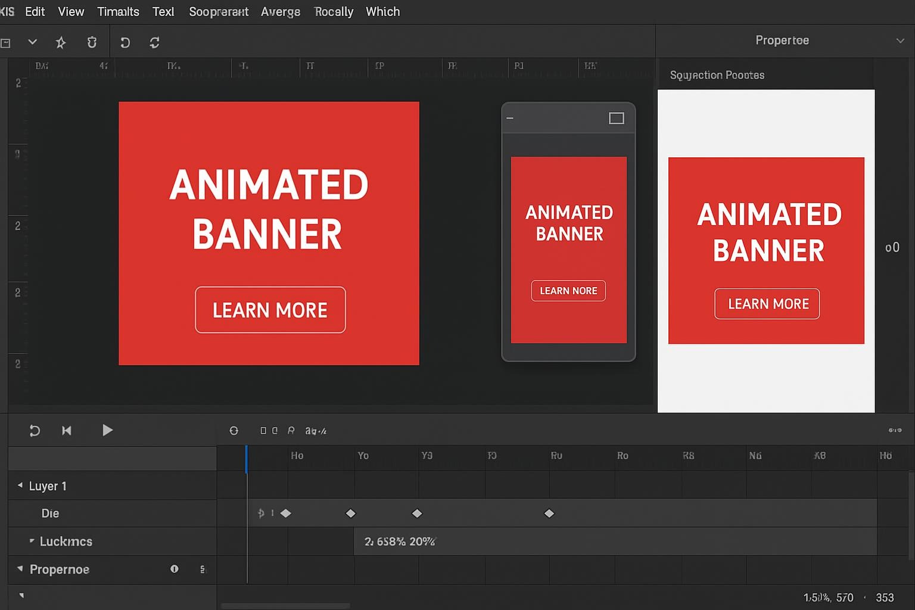Open the eyedropper tool in the top toolbar
The height and width of the screenshot is (610, 915).
click(91, 42)
